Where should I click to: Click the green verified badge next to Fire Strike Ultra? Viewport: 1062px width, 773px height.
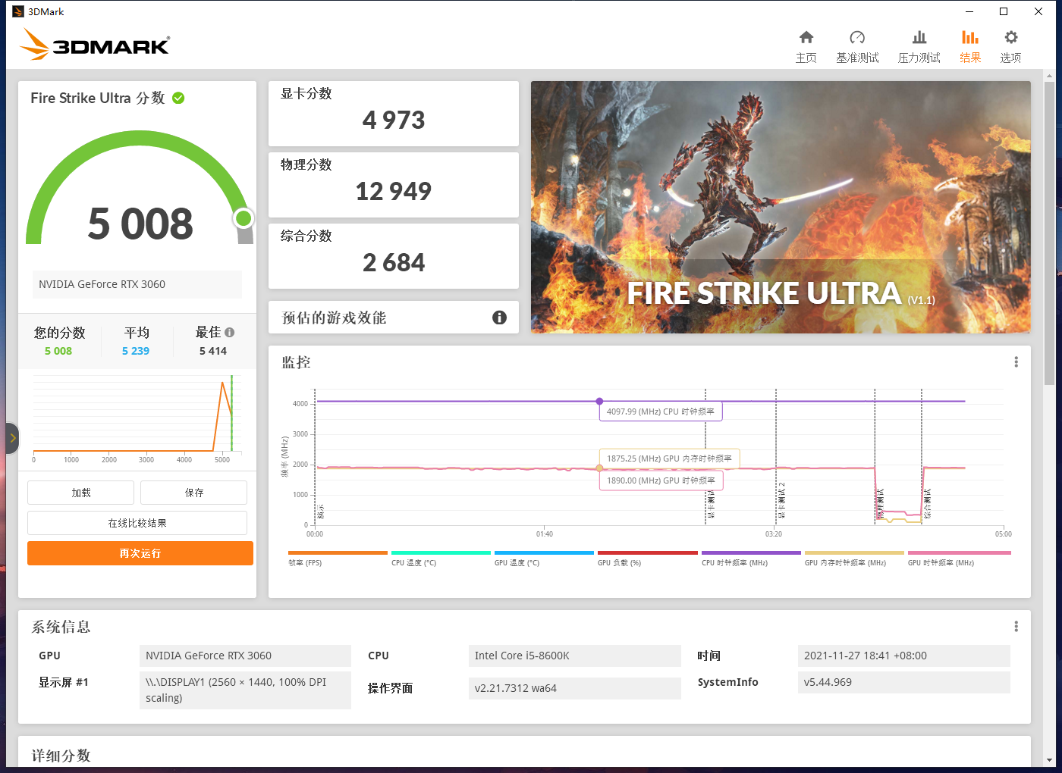pyautogui.click(x=178, y=98)
